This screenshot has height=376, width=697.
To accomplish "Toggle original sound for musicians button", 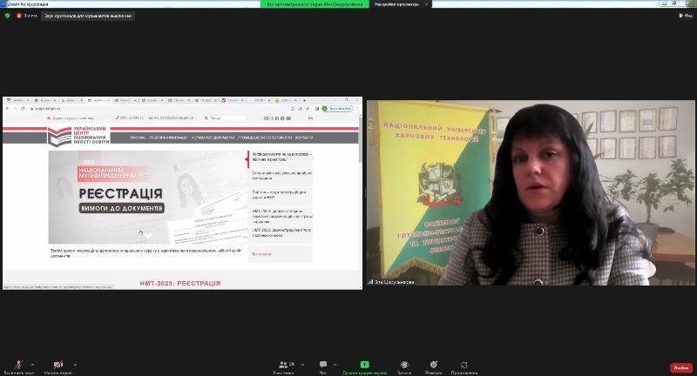I will pyautogui.click(x=88, y=16).
